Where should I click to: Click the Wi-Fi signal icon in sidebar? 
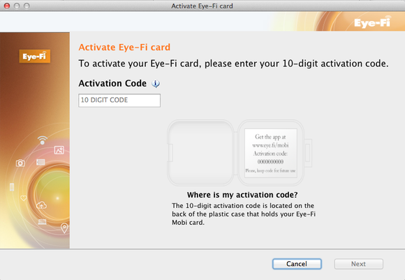click(43, 140)
